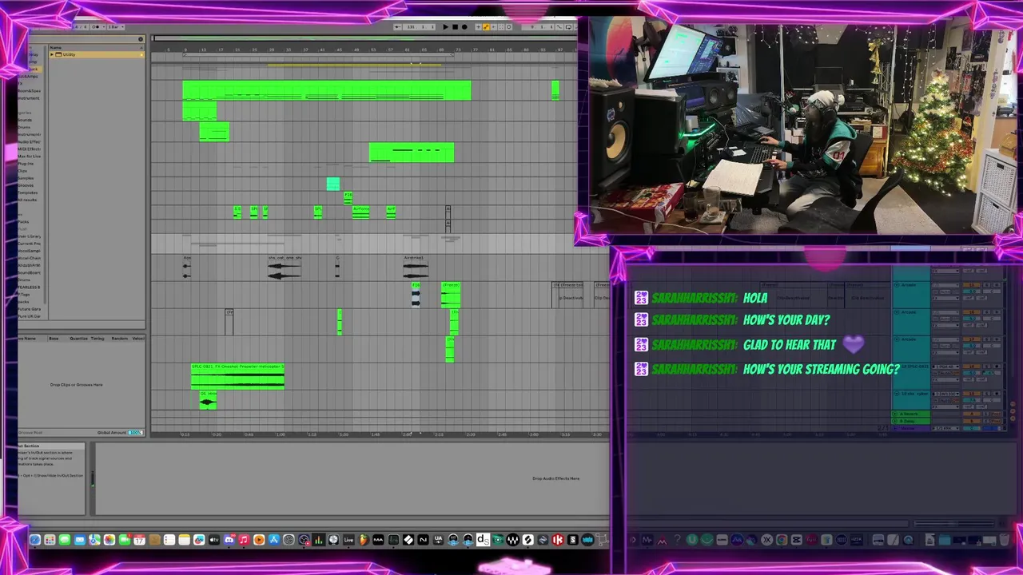Image resolution: width=1023 pixels, height=575 pixels.
Task: Click the 4 / 4 time signature field
Action: pos(82,27)
